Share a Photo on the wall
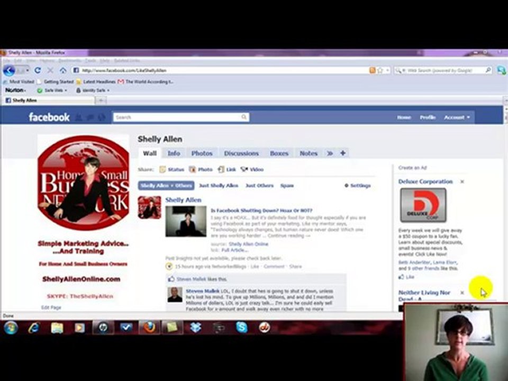The image size is (508, 381). pyautogui.click(x=201, y=169)
